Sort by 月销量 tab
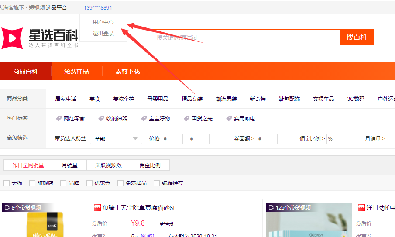Viewport: 395px width, 237px height. (69, 165)
